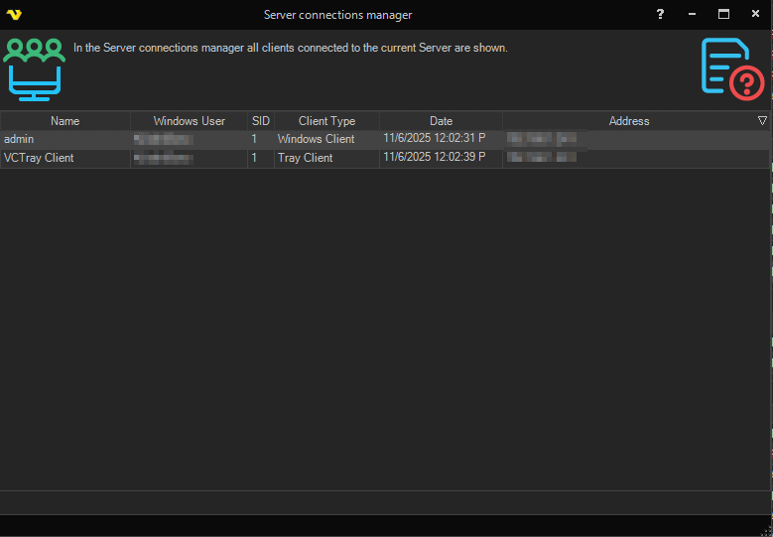The width and height of the screenshot is (773, 537).
Task: Open the column chooser triangle in header
Action: coord(762,121)
